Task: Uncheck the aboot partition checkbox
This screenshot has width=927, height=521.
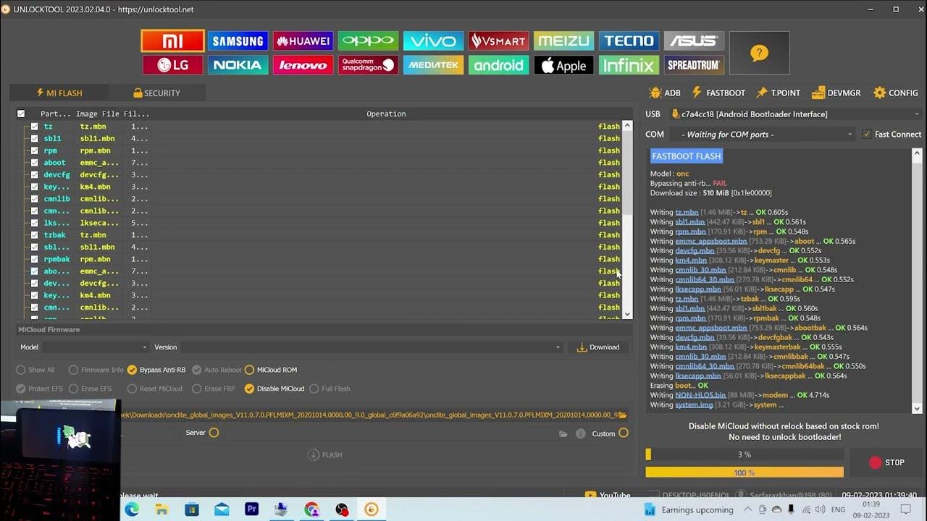Action: click(34, 163)
